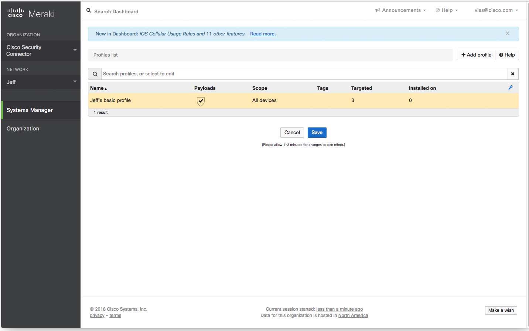Click the Targeted value 3
The height and width of the screenshot is (331, 529).
353,100
